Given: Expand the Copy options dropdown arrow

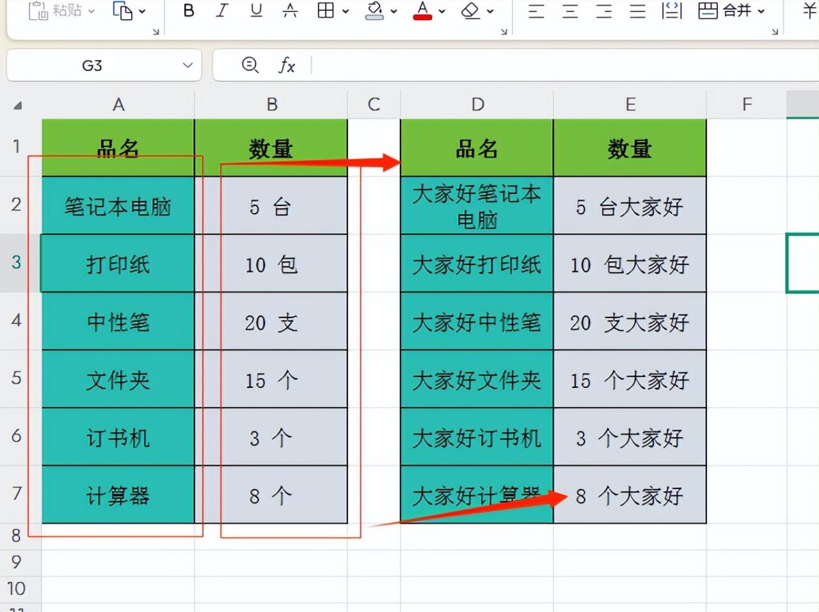Looking at the screenshot, I should pyautogui.click(x=142, y=11).
